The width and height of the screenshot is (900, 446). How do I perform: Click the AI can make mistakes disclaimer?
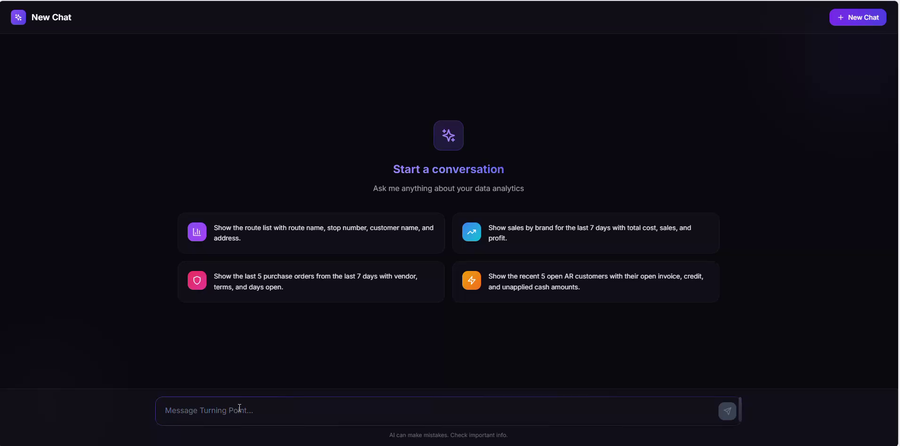448,435
